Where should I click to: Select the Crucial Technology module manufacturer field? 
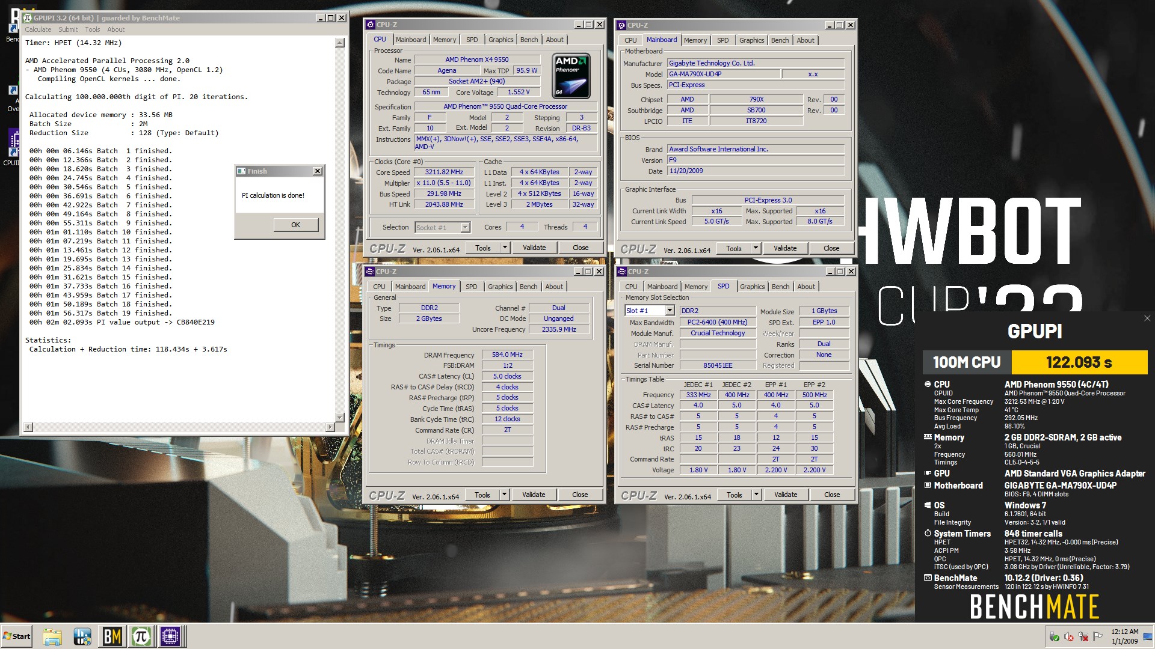718,333
